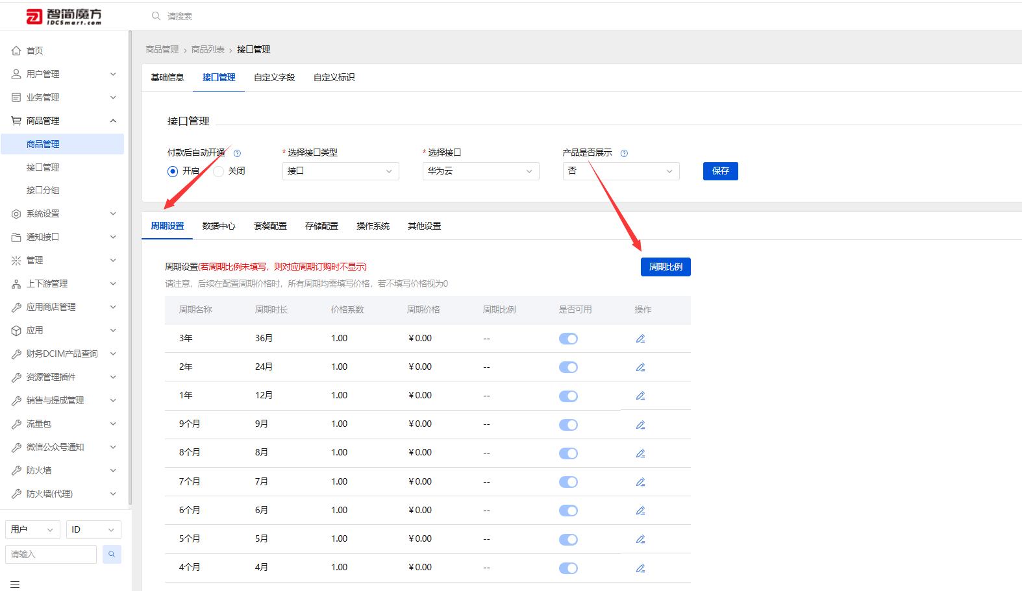The width and height of the screenshot is (1022, 591).
Task: Click the 商品管理 shopping cart icon
Action: click(16, 121)
